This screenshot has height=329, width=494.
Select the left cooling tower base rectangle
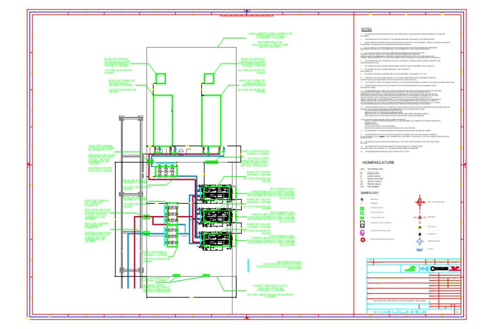(x=163, y=120)
